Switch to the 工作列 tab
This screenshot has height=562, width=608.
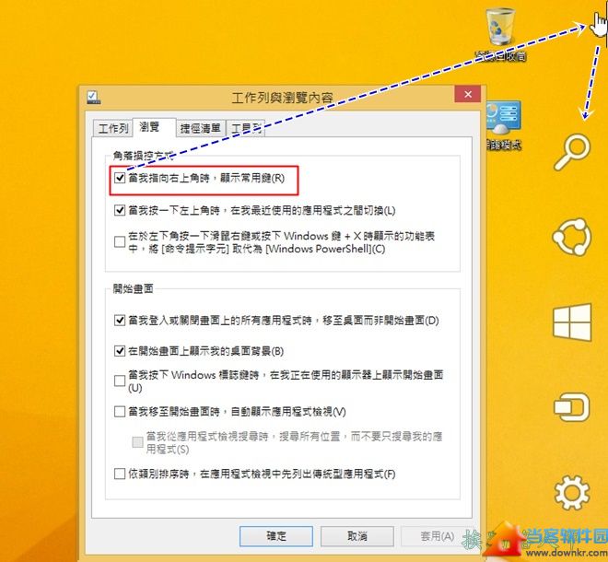[x=112, y=128]
